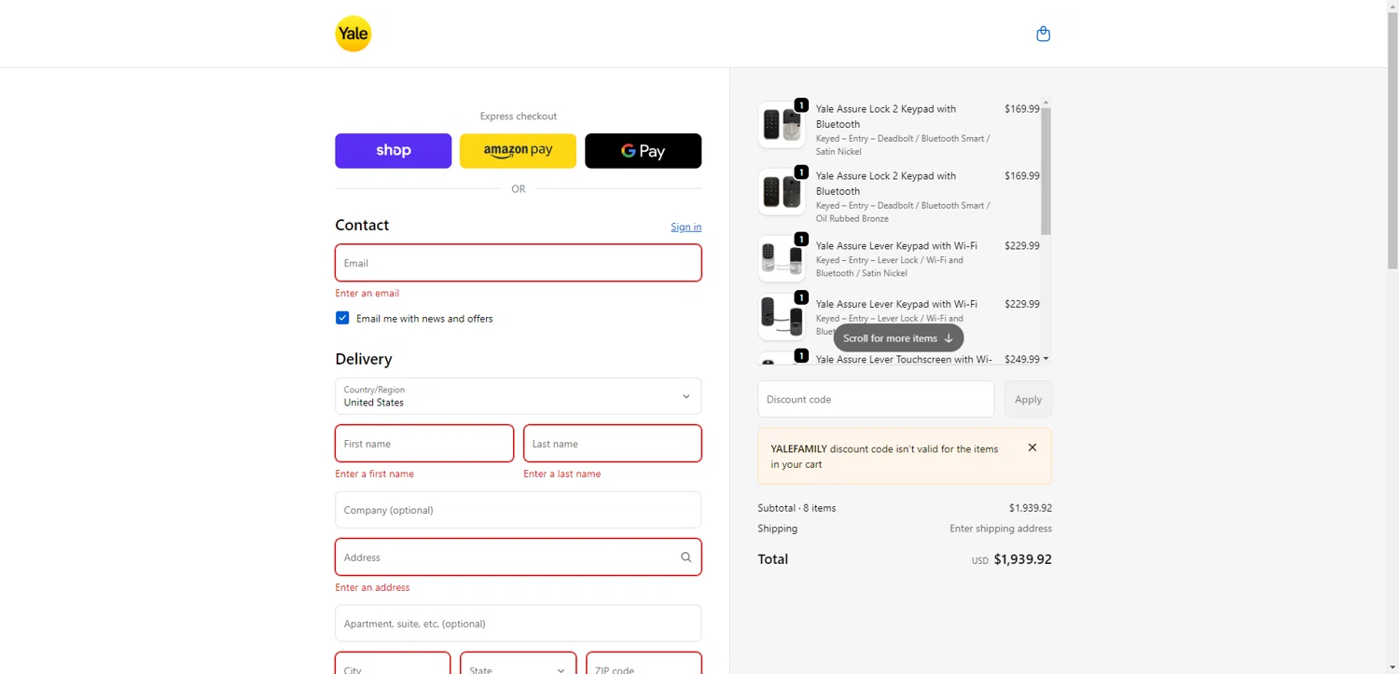Open the shopping bag cart icon

1043,34
